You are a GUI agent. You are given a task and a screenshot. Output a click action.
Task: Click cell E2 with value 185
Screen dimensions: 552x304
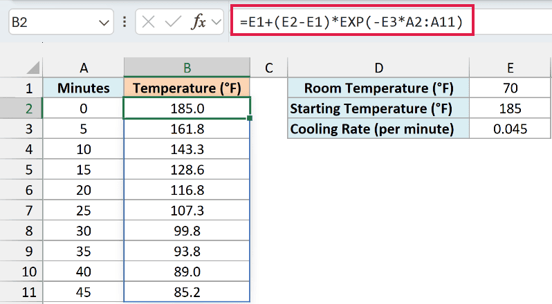point(510,108)
